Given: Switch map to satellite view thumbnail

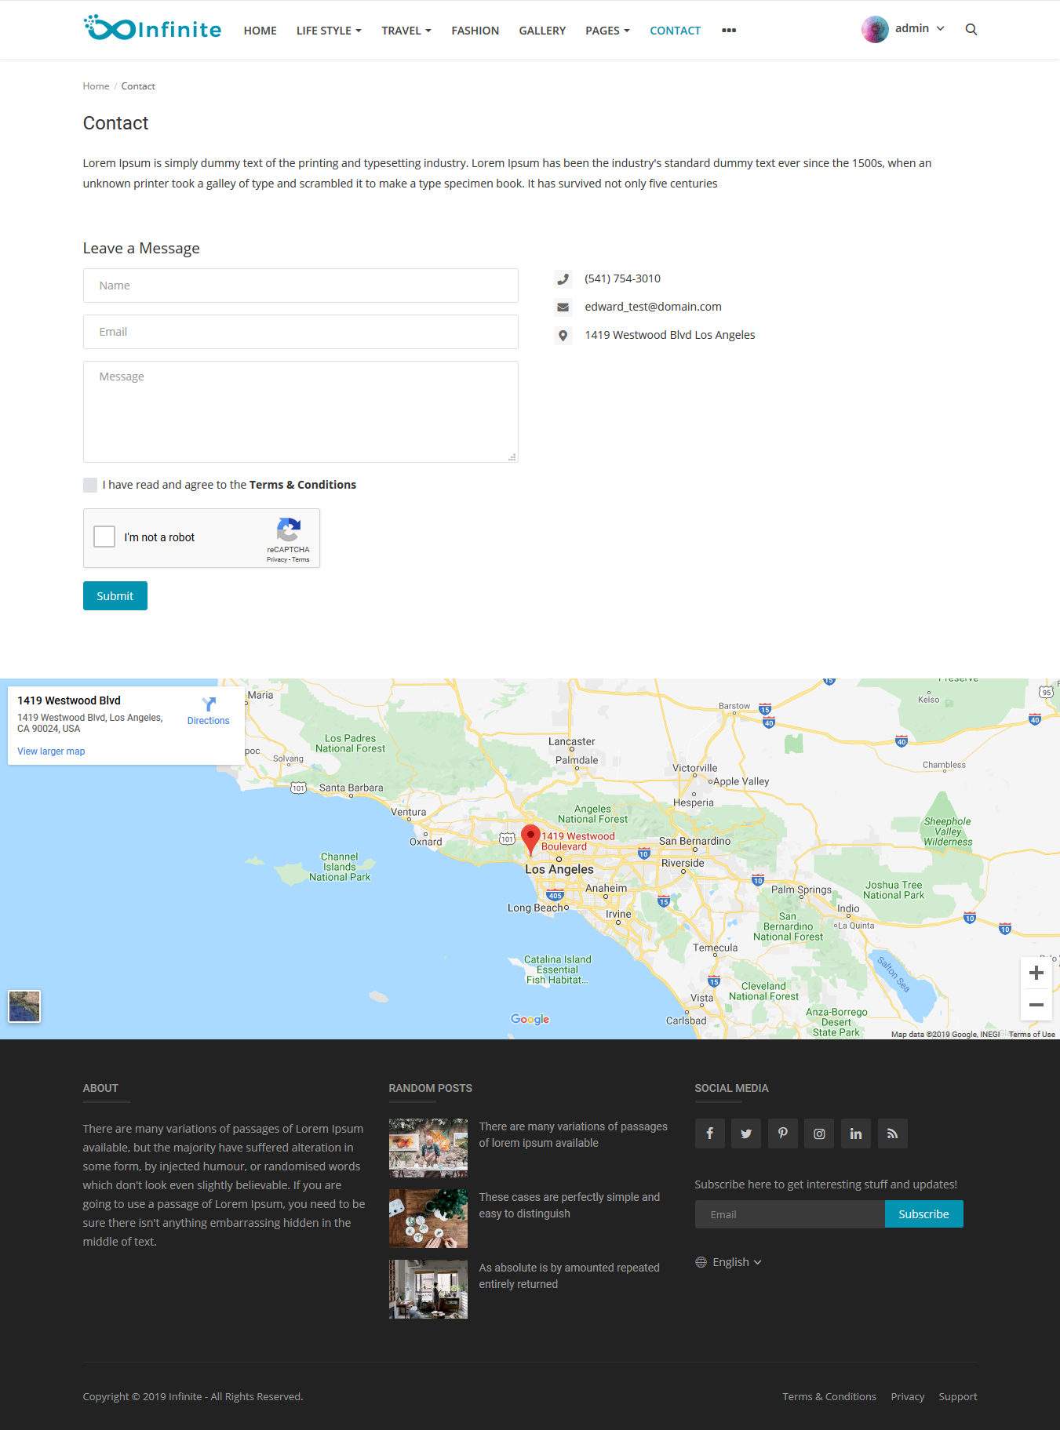Looking at the screenshot, I should (x=24, y=1006).
